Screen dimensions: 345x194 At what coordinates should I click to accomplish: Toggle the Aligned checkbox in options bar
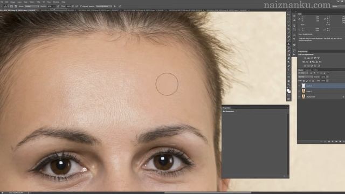coord(80,6)
